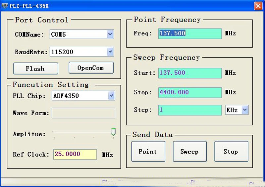Click into the Step value field
This screenshot has width=265, height=187.
tap(190, 110)
